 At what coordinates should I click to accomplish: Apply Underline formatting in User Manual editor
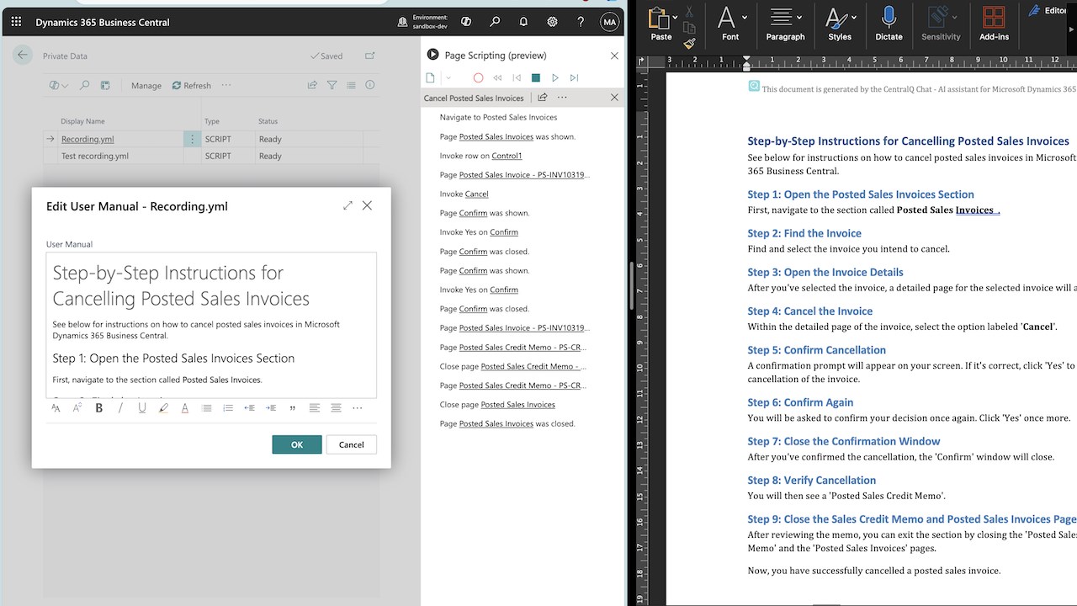pos(141,408)
